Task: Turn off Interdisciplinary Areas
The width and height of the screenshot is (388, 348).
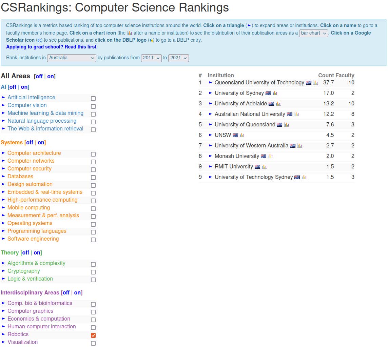Action: 66,293
